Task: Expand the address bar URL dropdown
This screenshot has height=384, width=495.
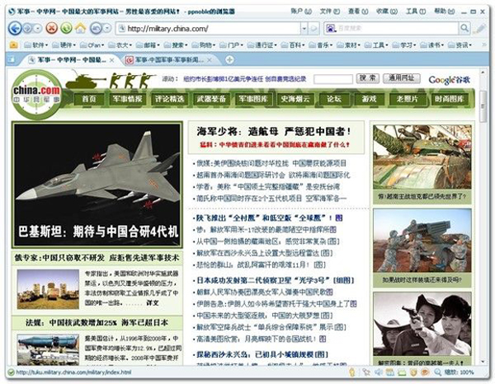Action: tap(304, 29)
